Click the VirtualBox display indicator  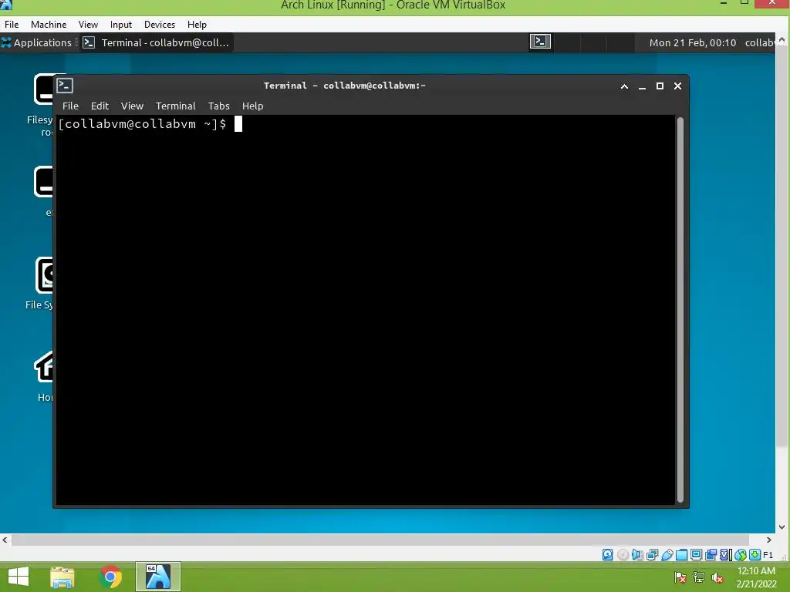pos(697,555)
